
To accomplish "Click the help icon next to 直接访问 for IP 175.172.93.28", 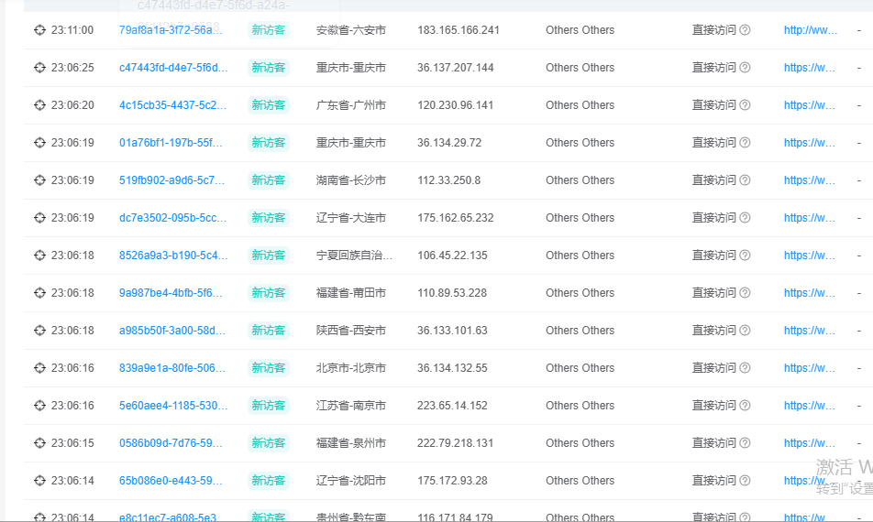I will pos(745,480).
